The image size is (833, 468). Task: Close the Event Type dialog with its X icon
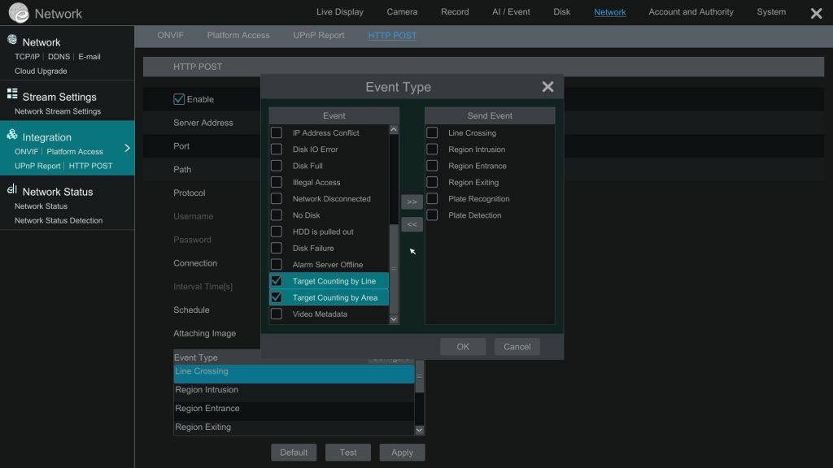point(547,86)
